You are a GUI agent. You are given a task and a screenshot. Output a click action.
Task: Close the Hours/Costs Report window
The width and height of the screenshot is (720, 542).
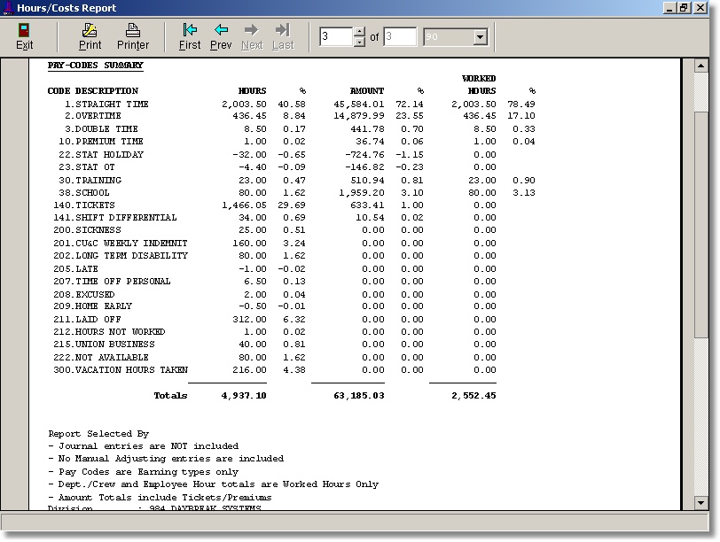700,8
